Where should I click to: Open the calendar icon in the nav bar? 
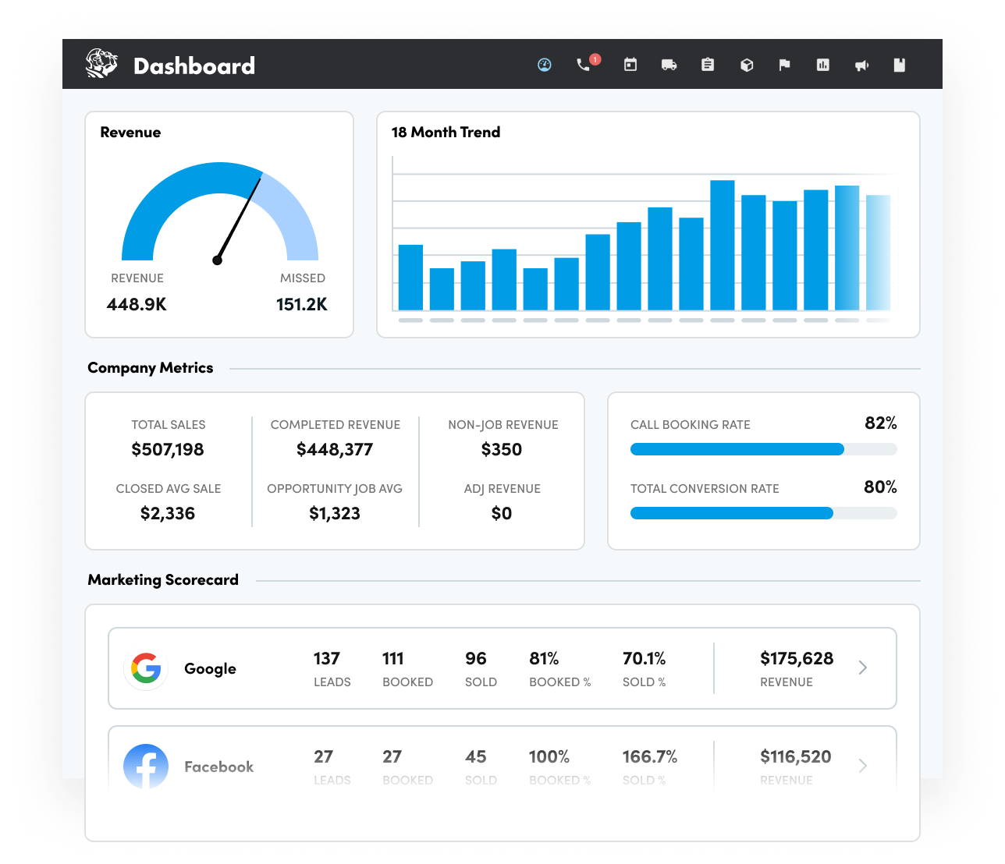pyautogui.click(x=630, y=65)
